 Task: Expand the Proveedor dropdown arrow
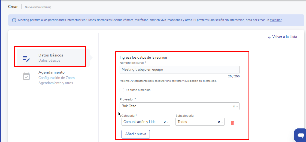tap(237, 106)
